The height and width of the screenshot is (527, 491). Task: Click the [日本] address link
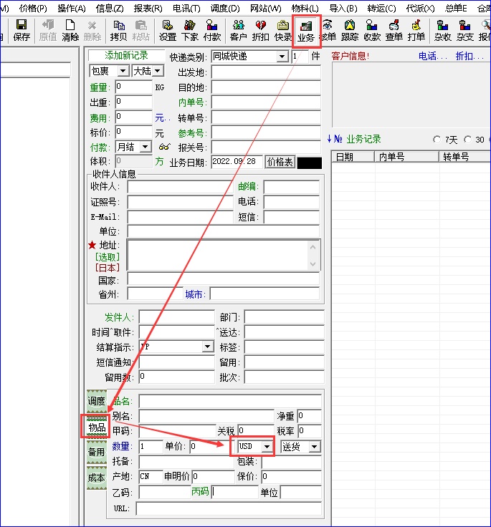[x=108, y=268]
